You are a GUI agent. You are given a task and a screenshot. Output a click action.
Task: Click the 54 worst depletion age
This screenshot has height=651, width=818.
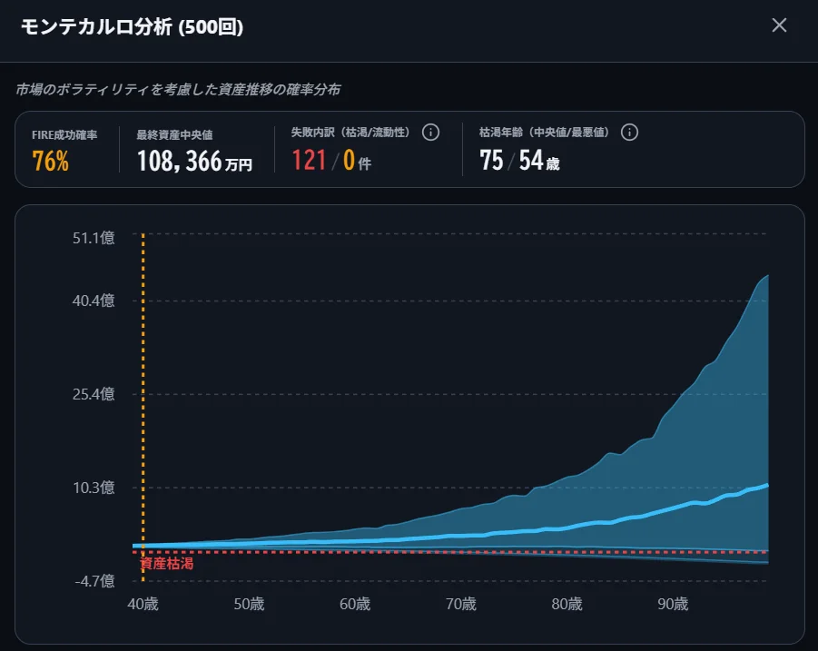531,160
